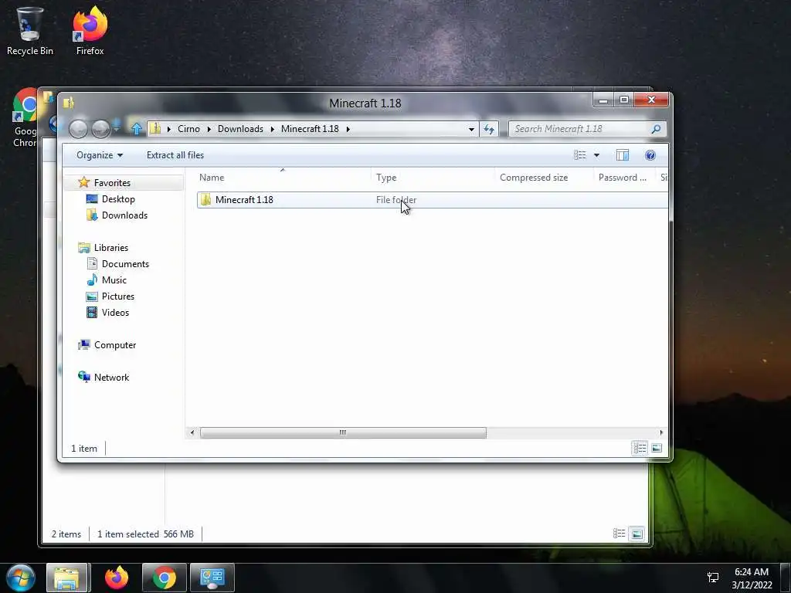
Task: Sort by the Password column header
Action: click(624, 178)
